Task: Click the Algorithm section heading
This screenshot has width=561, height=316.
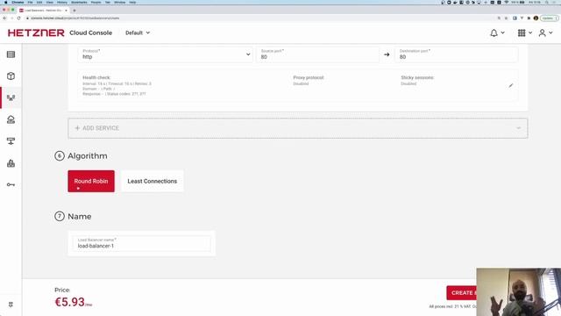Action: click(88, 156)
